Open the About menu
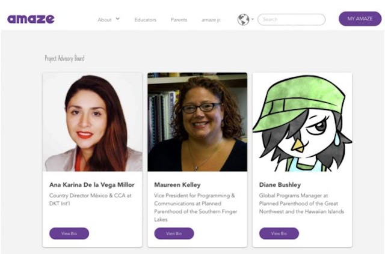 pyautogui.click(x=105, y=20)
